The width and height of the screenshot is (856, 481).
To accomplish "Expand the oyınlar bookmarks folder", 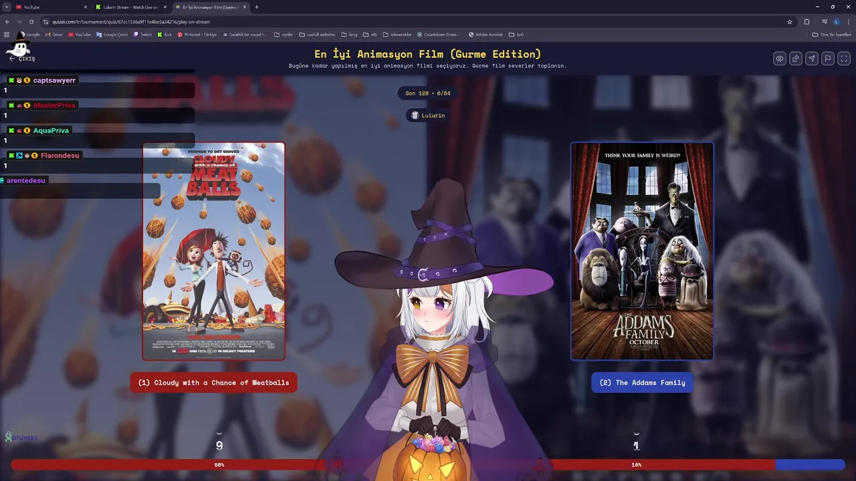I will 284,34.
